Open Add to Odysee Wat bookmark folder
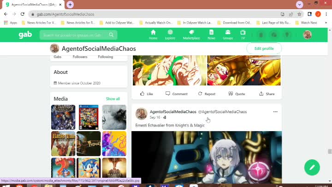 (117, 23)
